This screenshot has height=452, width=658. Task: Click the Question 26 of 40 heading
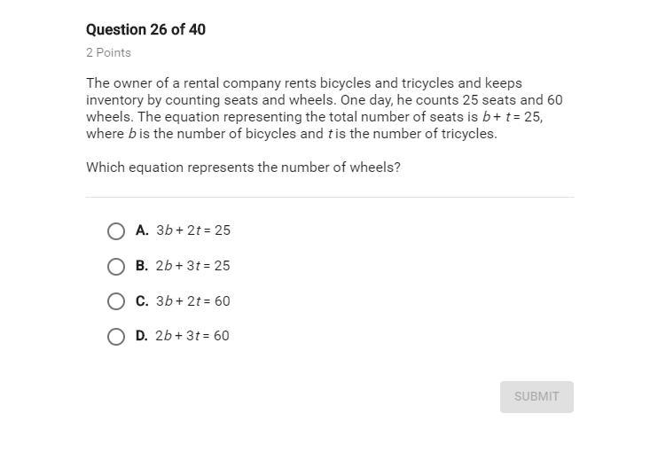(145, 29)
